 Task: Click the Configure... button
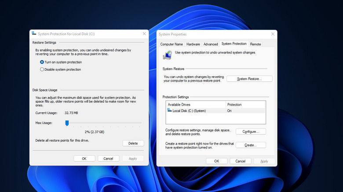(x=251, y=132)
